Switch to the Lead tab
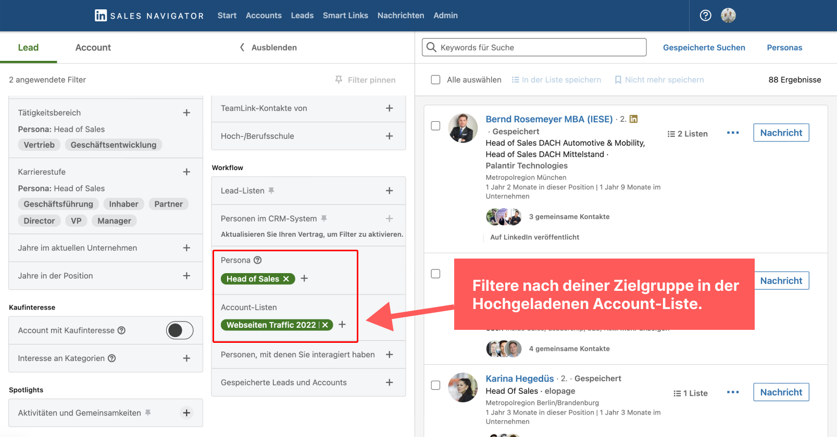The image size is (837, 437). click(x=28, y=47)
